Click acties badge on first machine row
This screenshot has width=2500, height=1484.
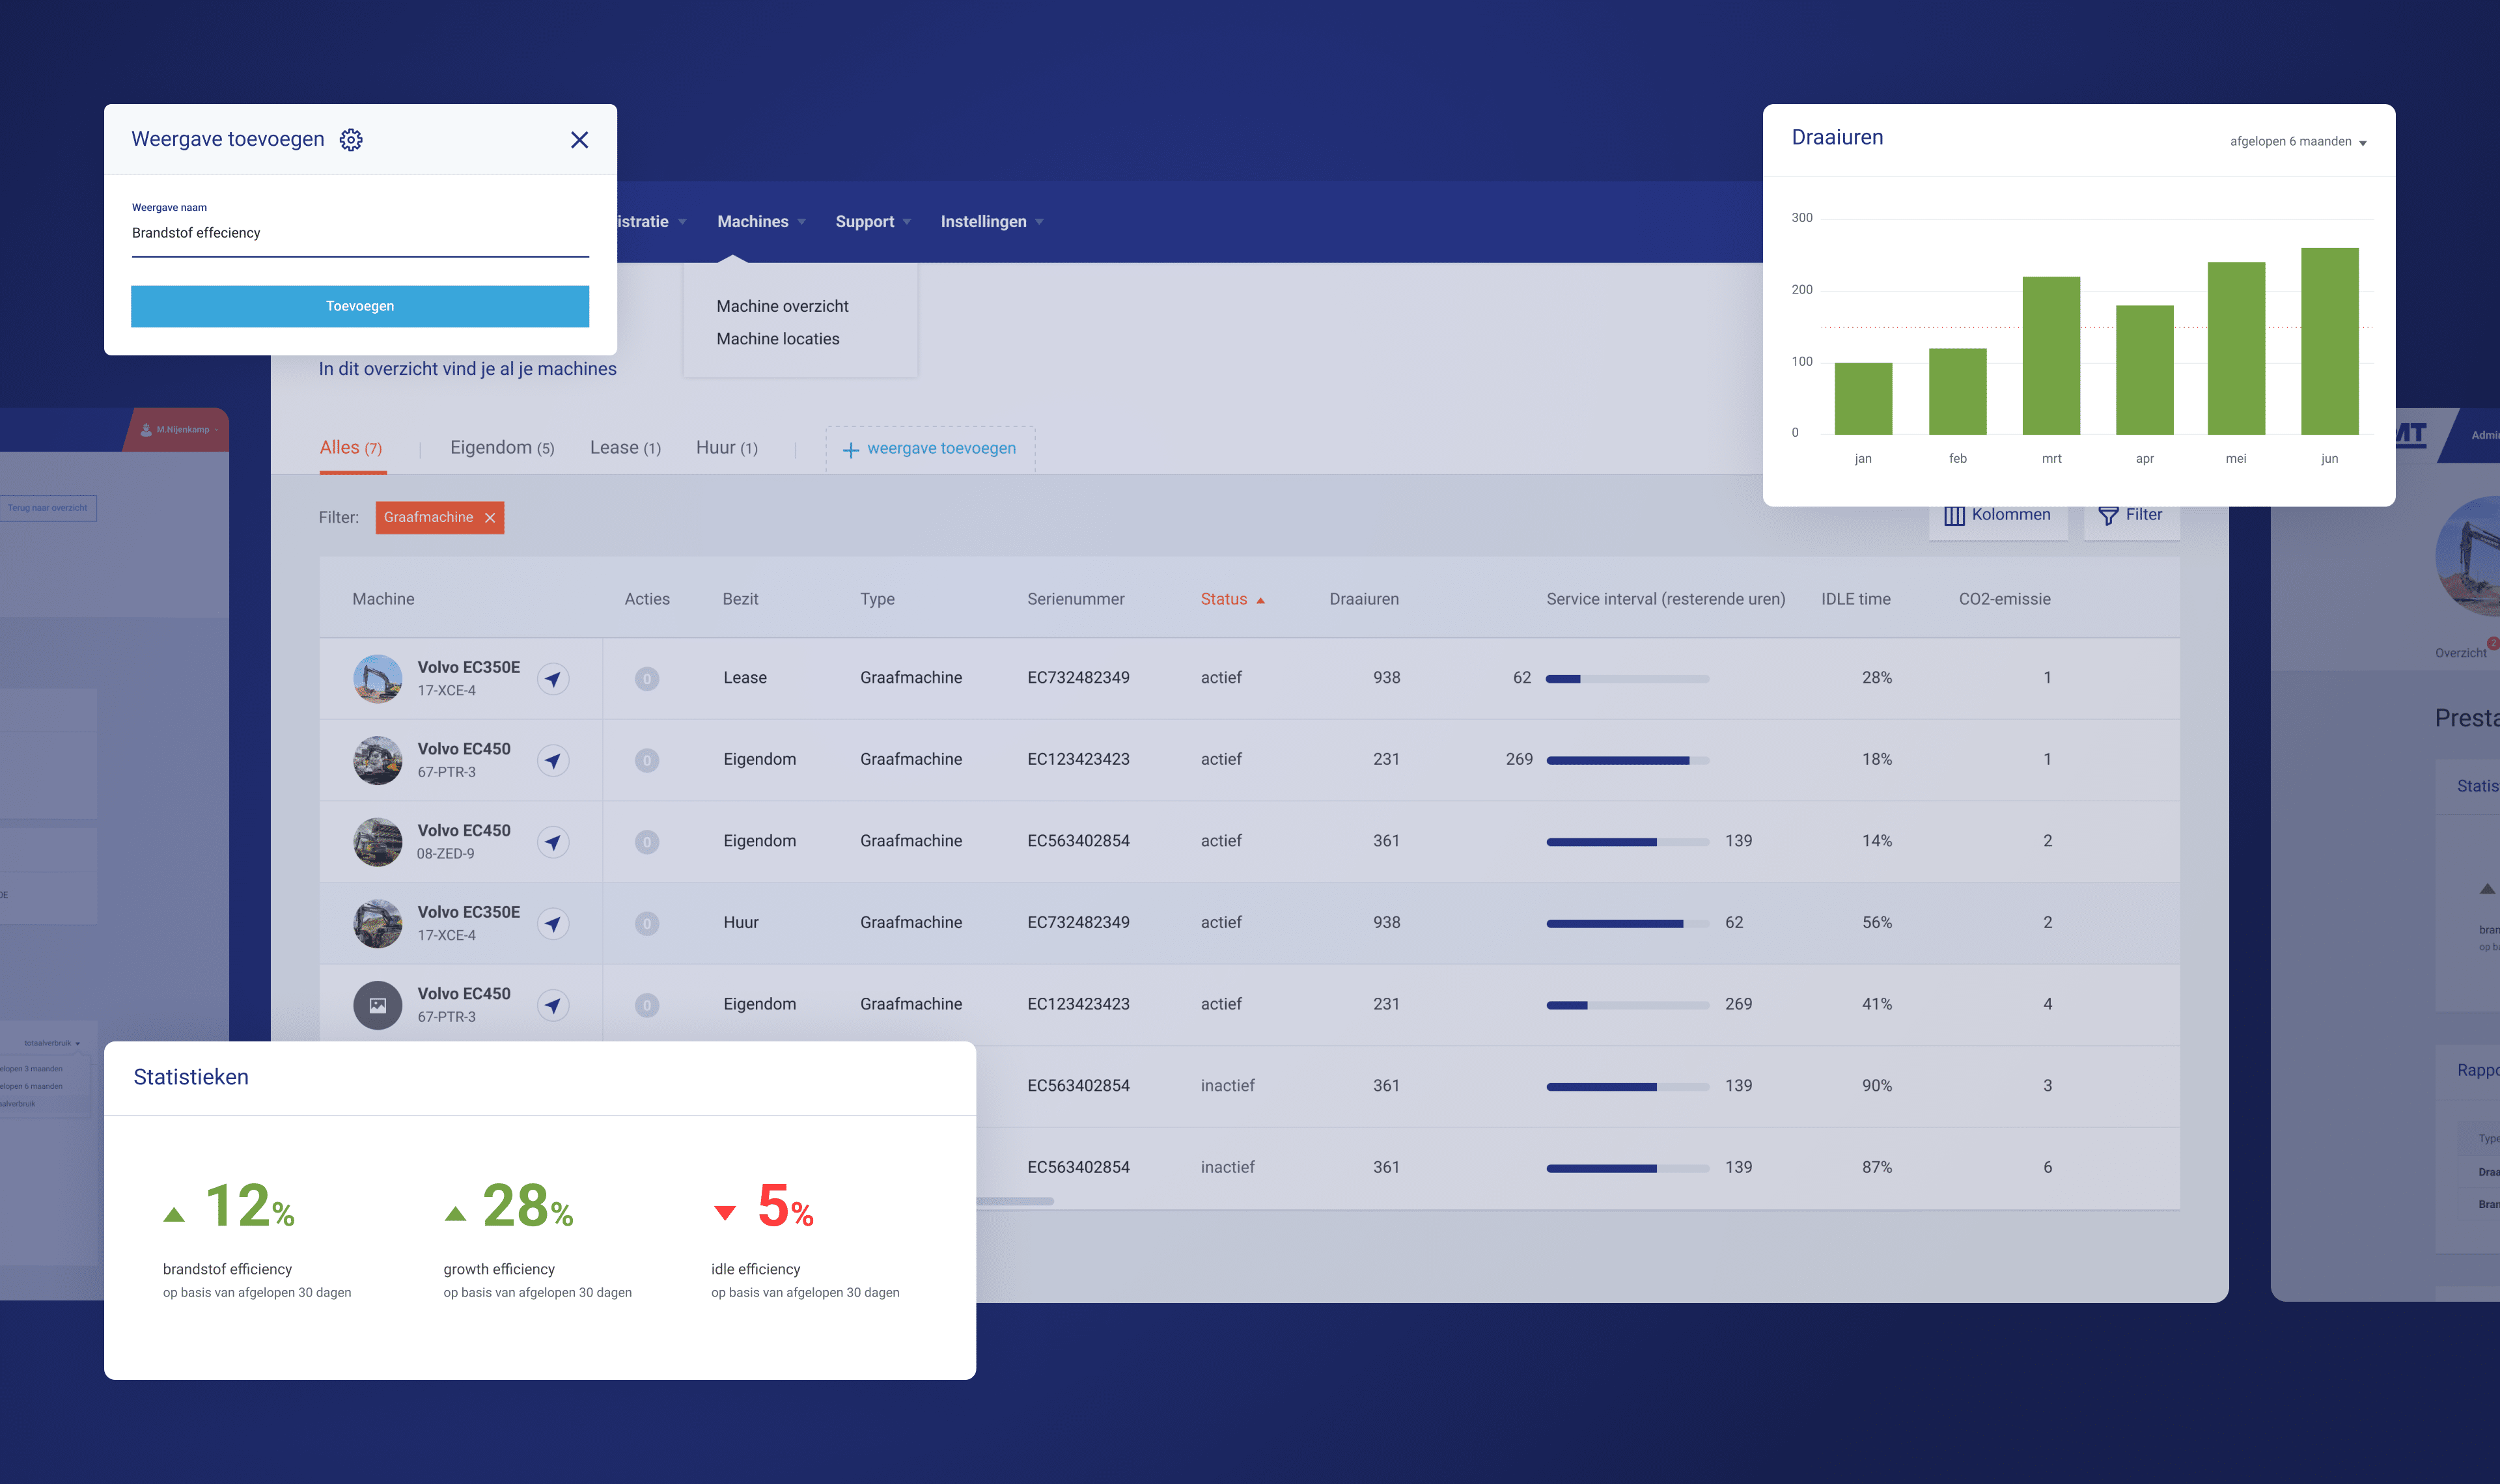647,679
